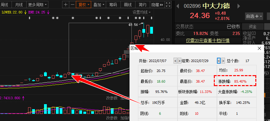
Task: Zoom in chart with plus button
Action: [x=66, y=5]
